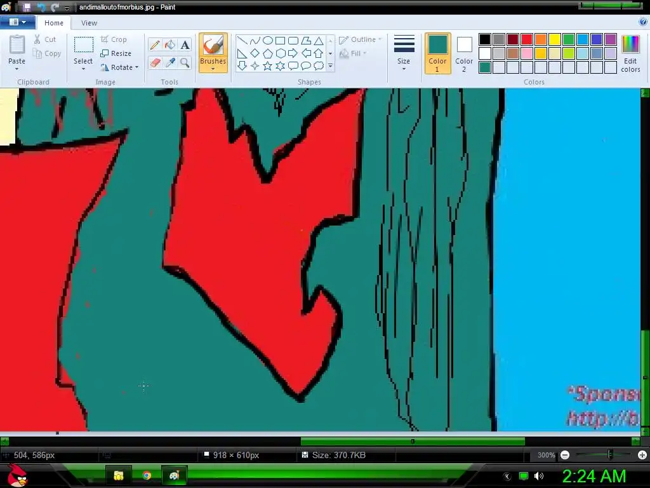Select the Fill with color bucket tool

point(170,45)
